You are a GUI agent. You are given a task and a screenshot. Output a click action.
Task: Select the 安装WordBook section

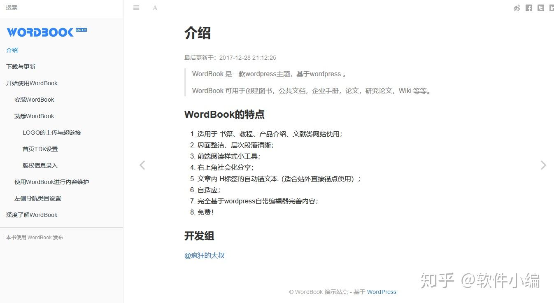tap(34, 100)
